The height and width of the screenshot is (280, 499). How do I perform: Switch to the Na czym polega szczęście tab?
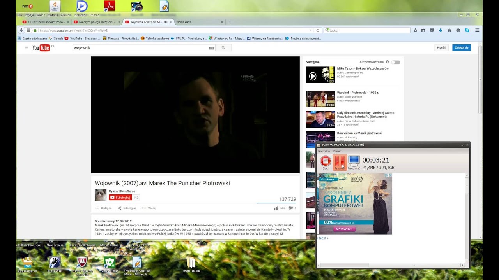pos(97,22)
